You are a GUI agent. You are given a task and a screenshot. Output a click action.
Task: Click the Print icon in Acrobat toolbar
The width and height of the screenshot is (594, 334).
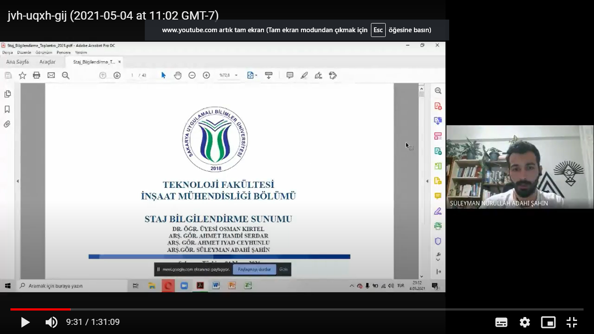[x=37, y=75]
